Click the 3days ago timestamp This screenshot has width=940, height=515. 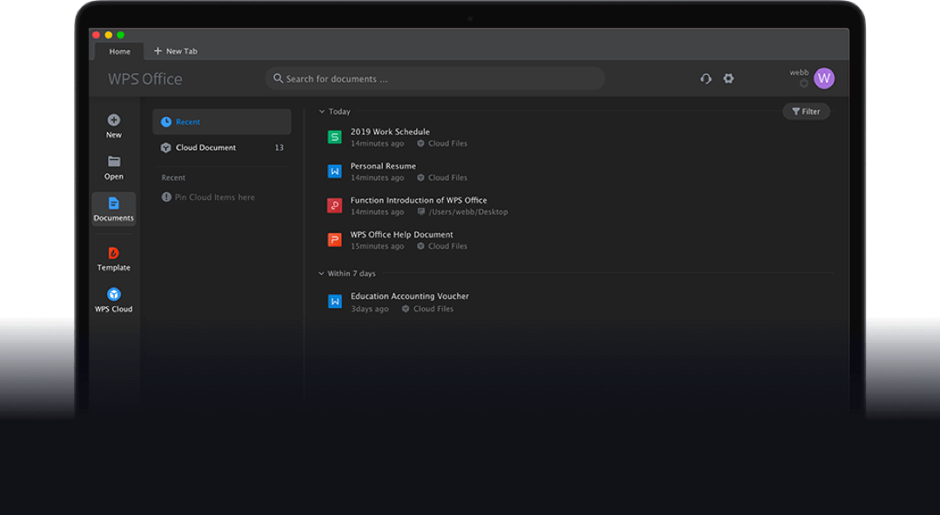tap(370, 310)
